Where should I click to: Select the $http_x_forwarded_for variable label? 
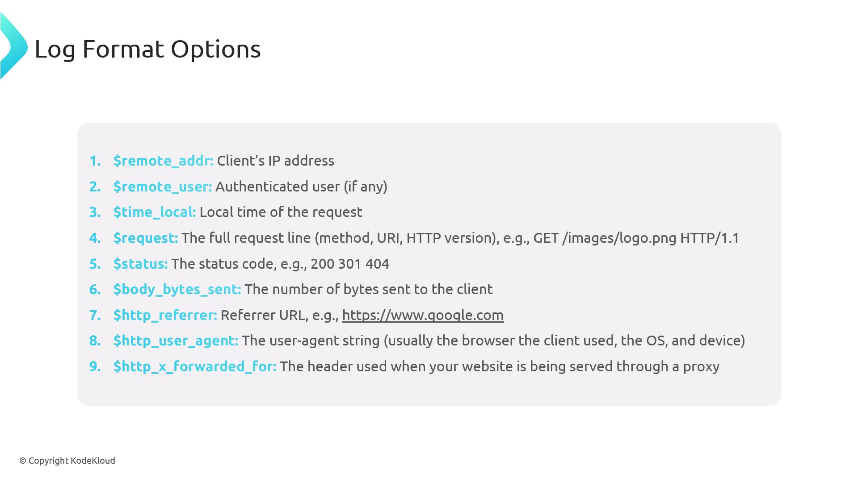194,366
